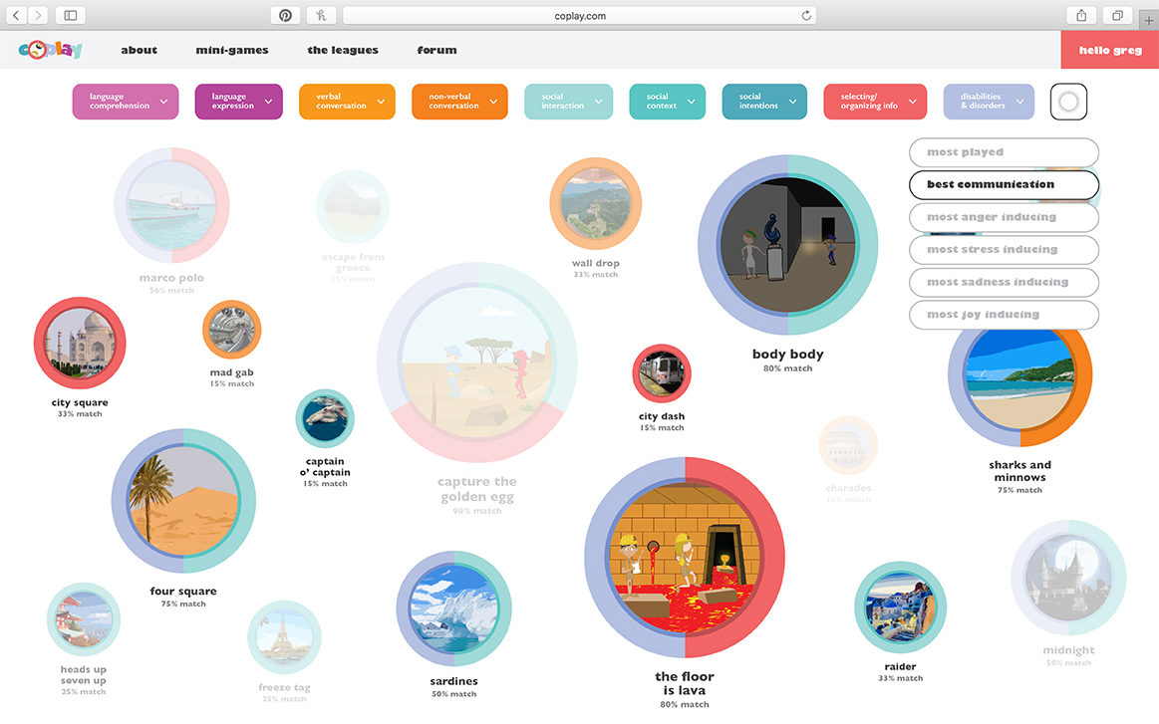Open the escape from greece game bubble
The width and height of the screenshot is (1159, 724).
point(353,207)
